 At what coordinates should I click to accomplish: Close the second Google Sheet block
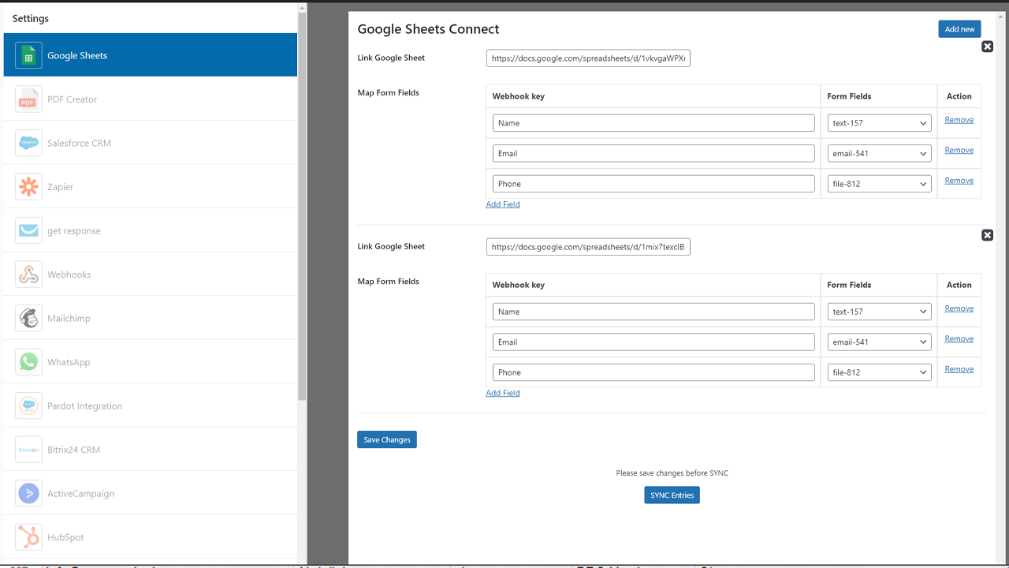tap(987, 235)
